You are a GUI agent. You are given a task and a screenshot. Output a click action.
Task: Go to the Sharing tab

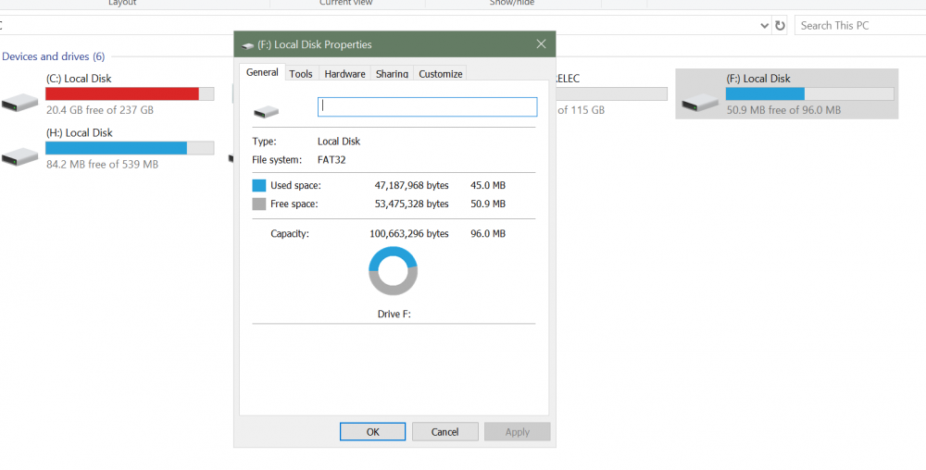pyautogui.click(x=392, y=74)
